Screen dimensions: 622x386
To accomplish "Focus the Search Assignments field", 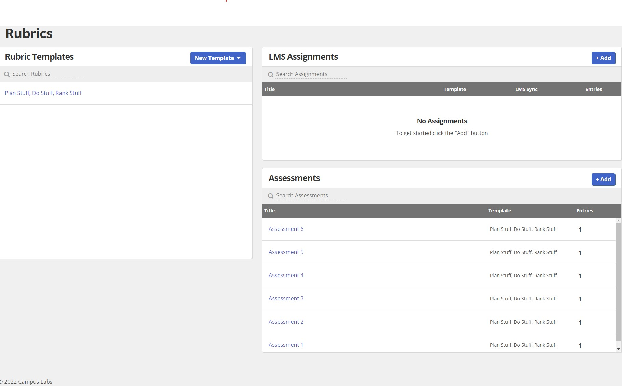I will (x=311, y=74).
